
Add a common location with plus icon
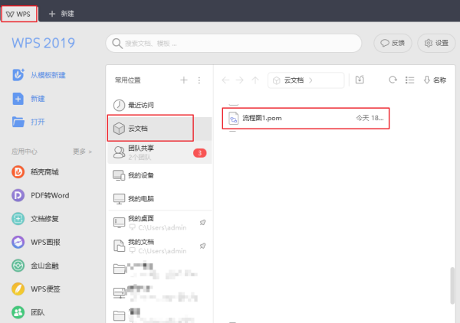pyautogui.click(x=184, y=80)
